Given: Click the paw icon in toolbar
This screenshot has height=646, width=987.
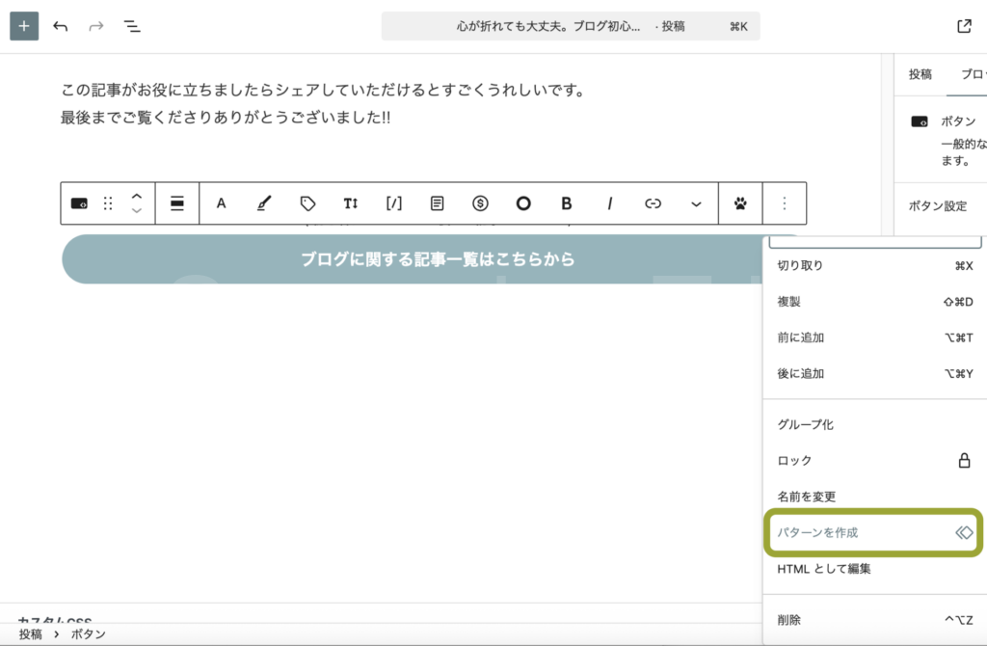Looking at the screenshot, I should [740, 203].
